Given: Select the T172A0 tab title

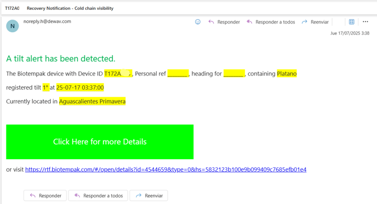Looking at the screenshot, I should click(x=12, y=8).
